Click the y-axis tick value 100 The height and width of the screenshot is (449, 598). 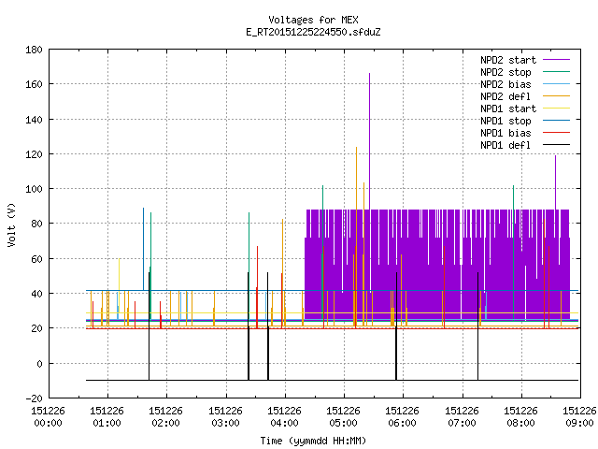[34, 189]
